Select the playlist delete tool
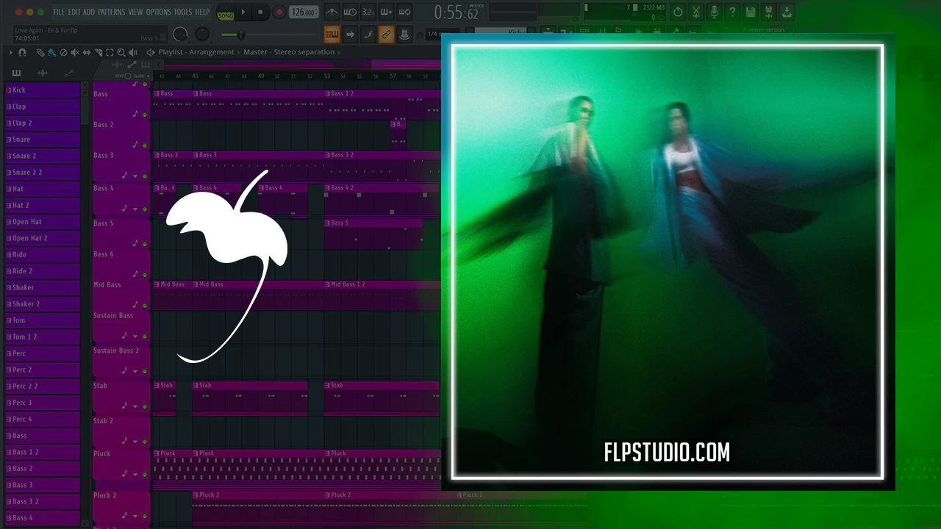Screen dimensions: 941x529 tap(63, 53)
